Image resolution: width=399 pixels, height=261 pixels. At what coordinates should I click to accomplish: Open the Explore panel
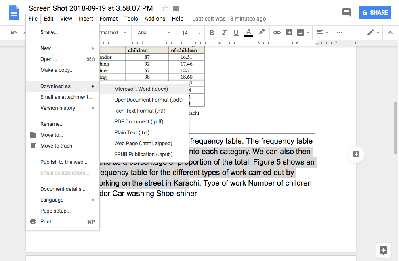[x=383, y=250]
